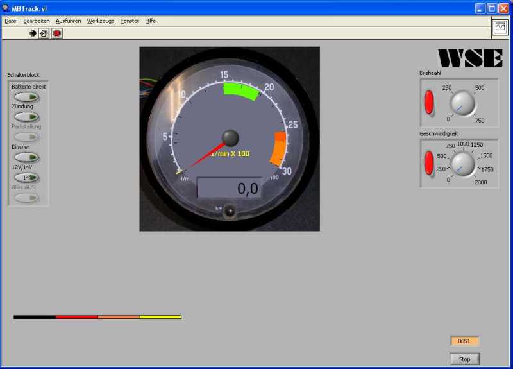Open the Hilfe menu
The height and width of the screenshot is (369, 513).
click(x=150, y=21)
